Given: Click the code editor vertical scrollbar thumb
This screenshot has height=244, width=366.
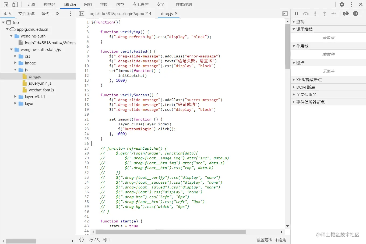Looking at the screenshot, I should pos(287,46).
